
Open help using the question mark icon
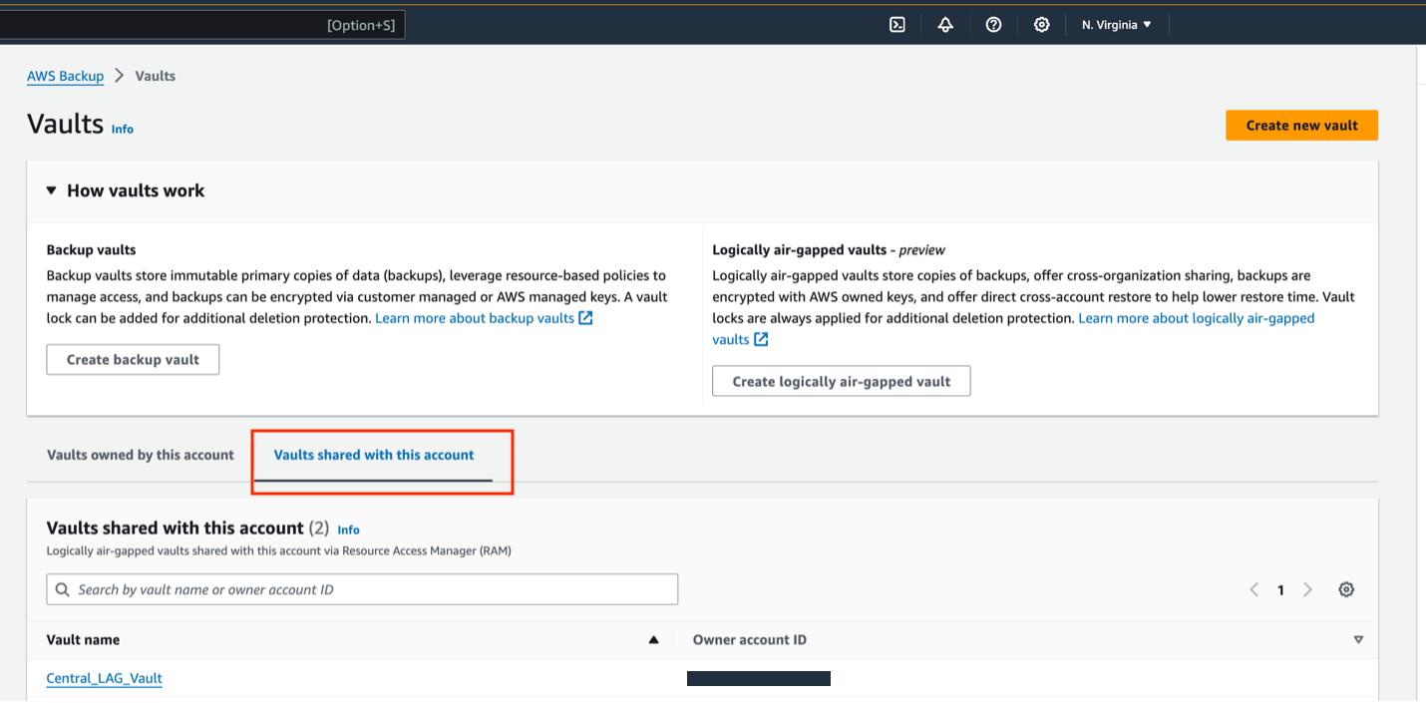[993, 24]
